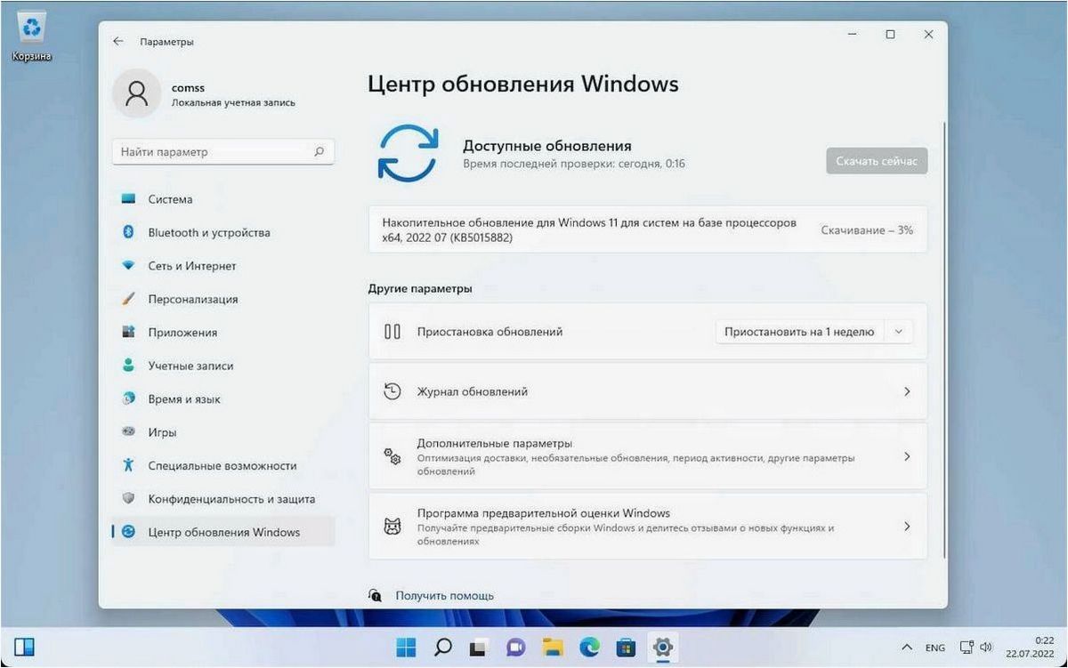Image resolution: width=1068 pixels, height=668 pixels.
Task: Click the Доступные обновления heading
Action: coord(547,146)
